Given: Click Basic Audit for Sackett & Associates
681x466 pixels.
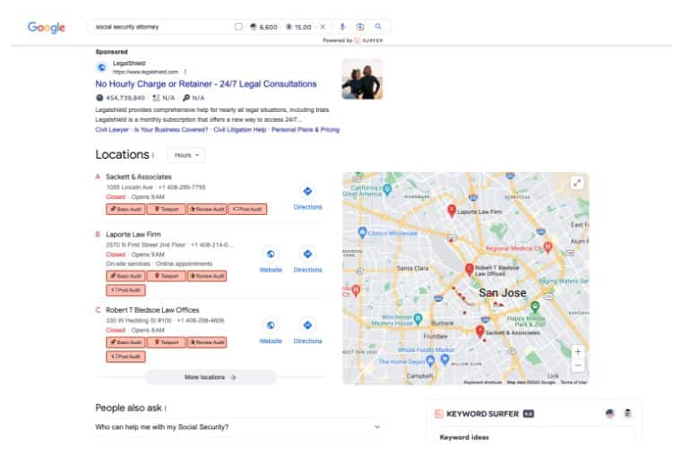Looking at the screenshot, I should pyautogui.click(x=125, y=210).
